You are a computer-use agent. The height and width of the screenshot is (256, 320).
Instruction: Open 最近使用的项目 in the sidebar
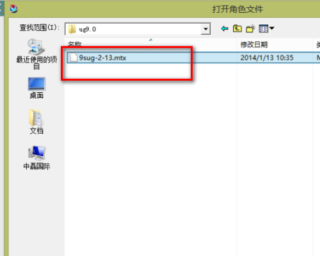(36, 54)
